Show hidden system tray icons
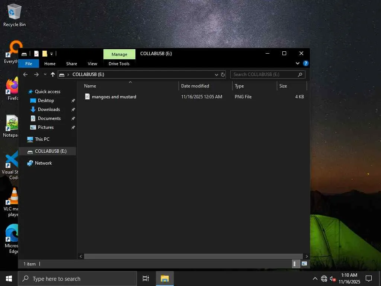The image size is (381, 286). tap(315, 279)
